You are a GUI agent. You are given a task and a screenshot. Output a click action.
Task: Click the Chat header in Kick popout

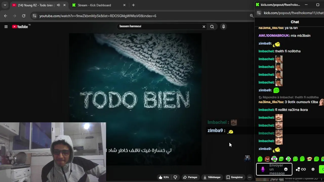click(x=295, y=22)
